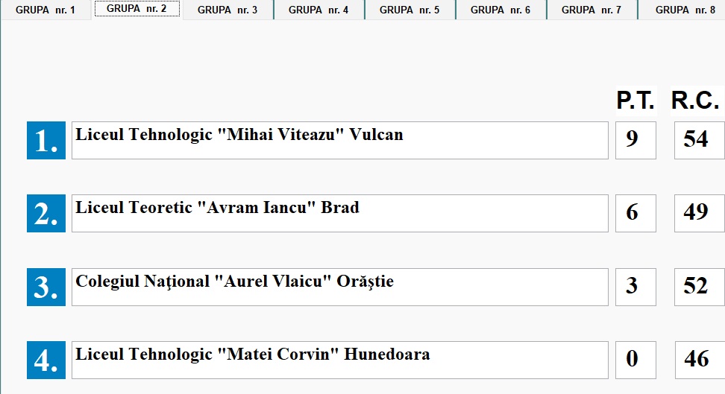Switch to the GRUPA nr. 8 tab
725x394 pixels.
[684, 10]
